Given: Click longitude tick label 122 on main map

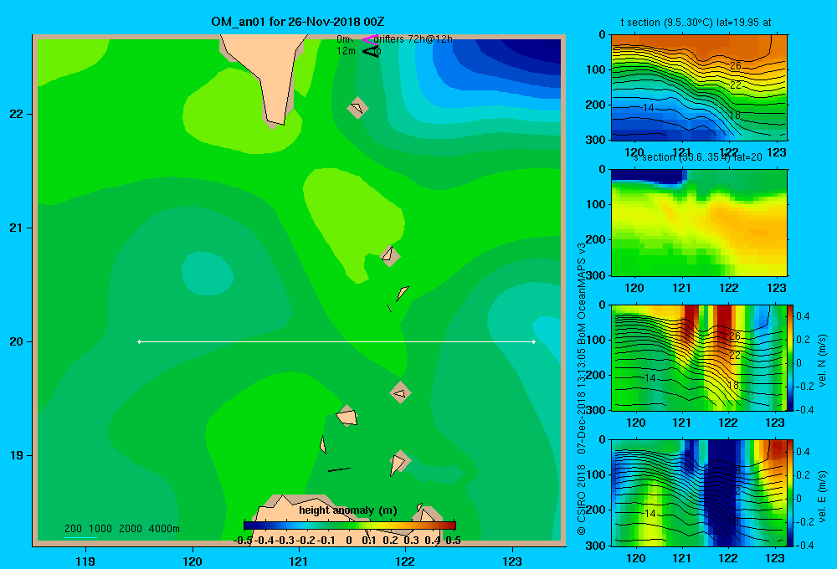Looking at the screenshot, I should 405,561.
